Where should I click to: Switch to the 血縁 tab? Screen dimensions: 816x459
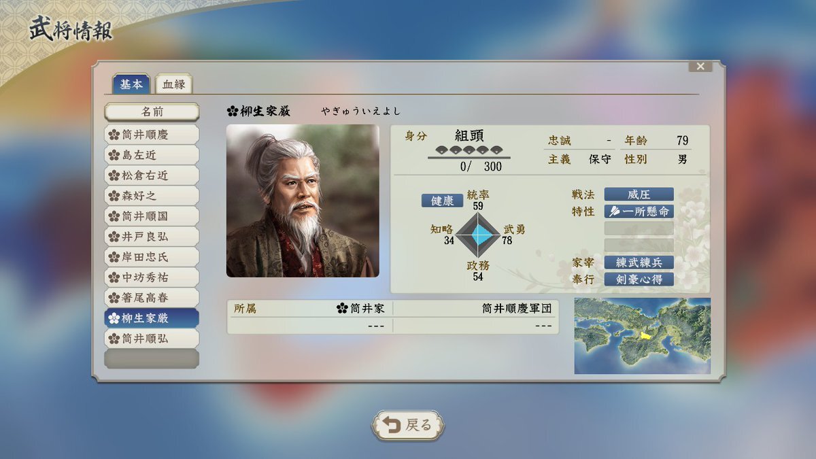(173, 84)
